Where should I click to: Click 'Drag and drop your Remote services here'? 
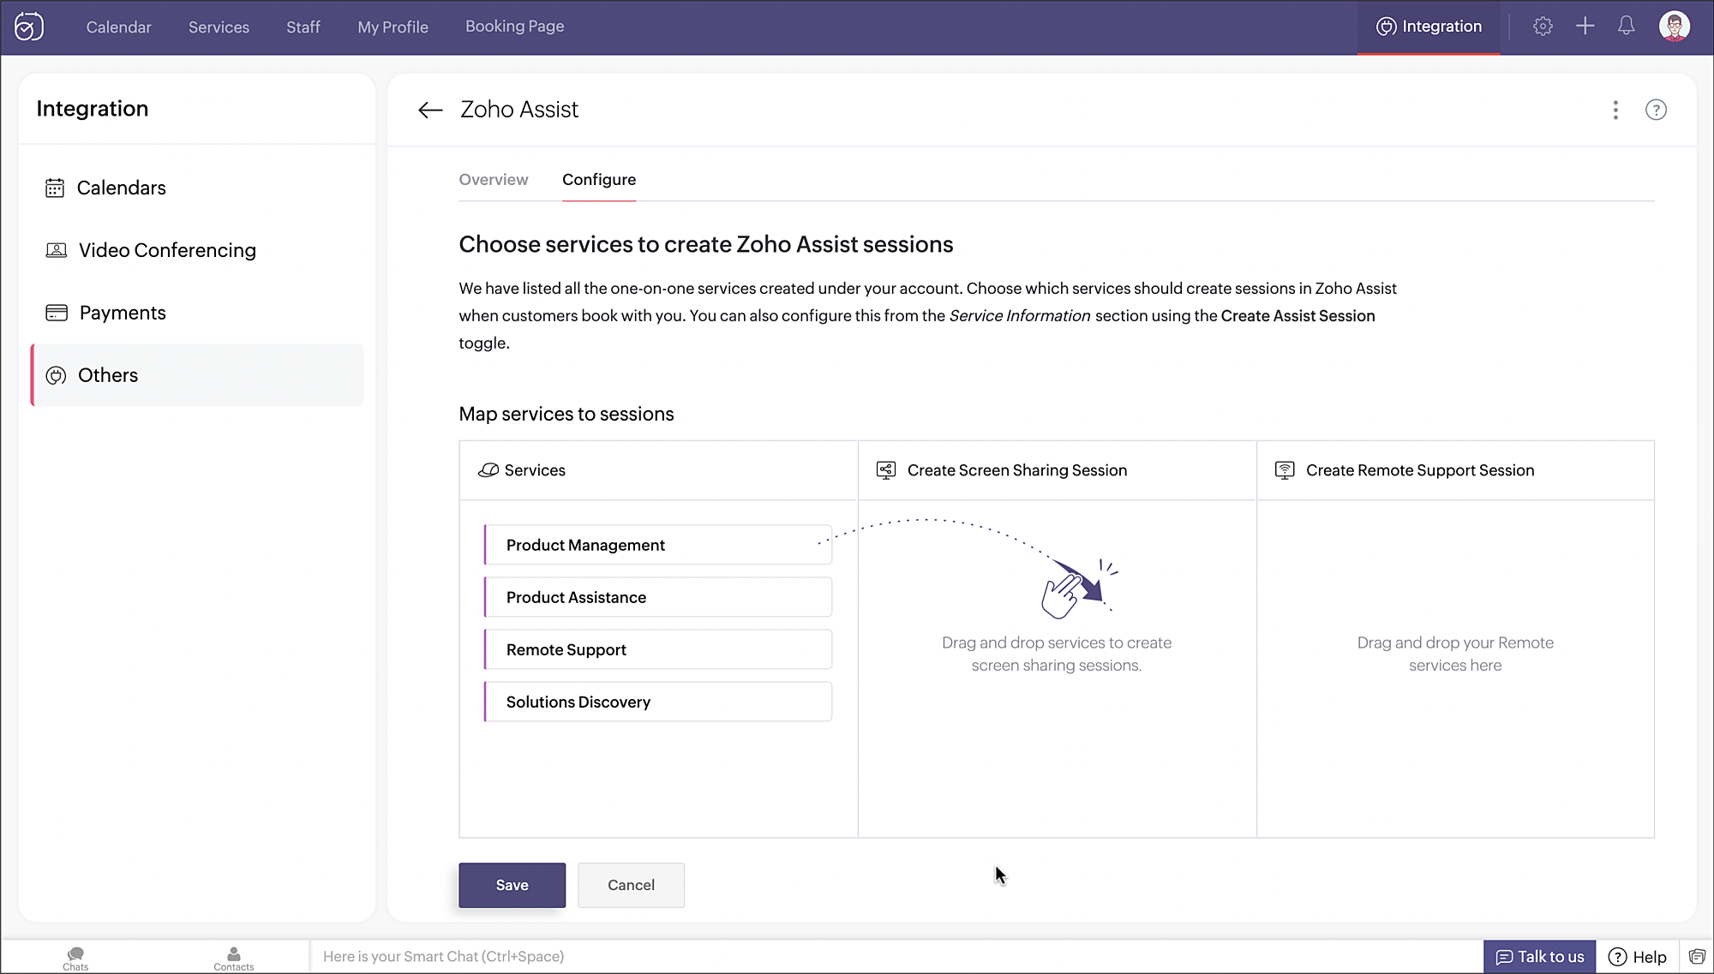[1455, 654]
